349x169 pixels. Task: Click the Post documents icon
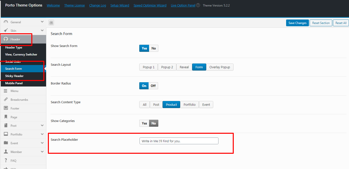click(x=6, y=125)
